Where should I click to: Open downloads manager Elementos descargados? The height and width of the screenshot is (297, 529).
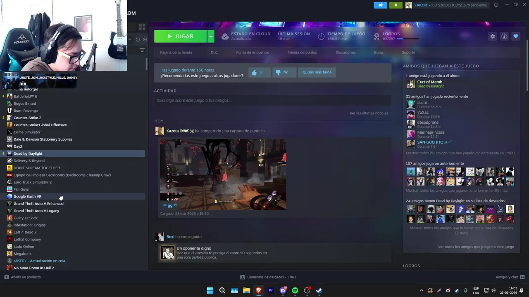tap(269, 277)
